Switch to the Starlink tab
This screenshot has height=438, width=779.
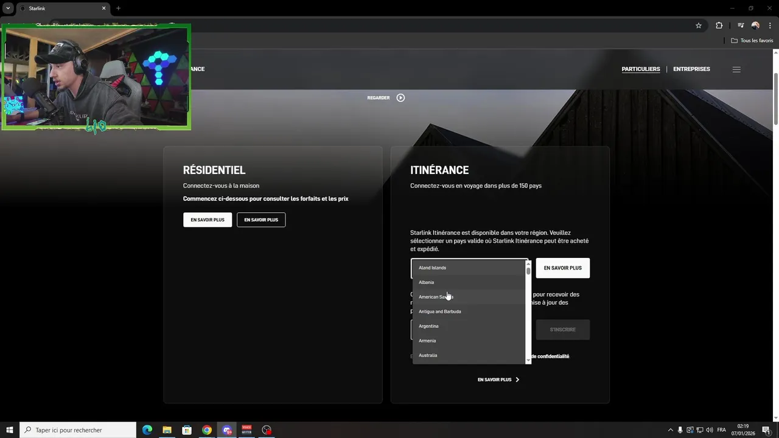coord(63,9)
